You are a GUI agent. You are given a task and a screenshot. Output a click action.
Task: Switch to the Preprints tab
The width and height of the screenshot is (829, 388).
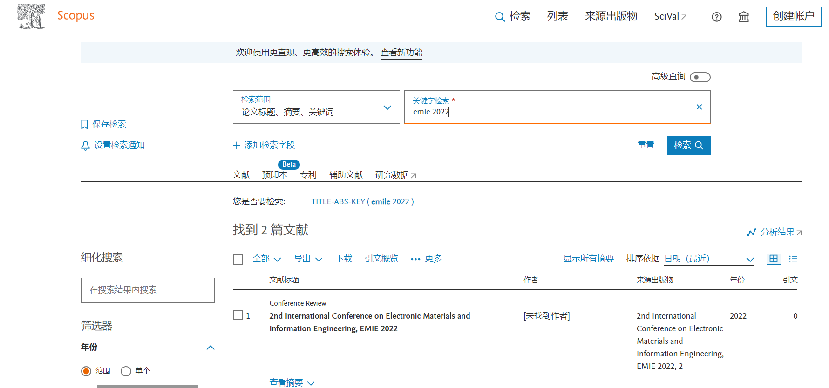click(274, 174)
